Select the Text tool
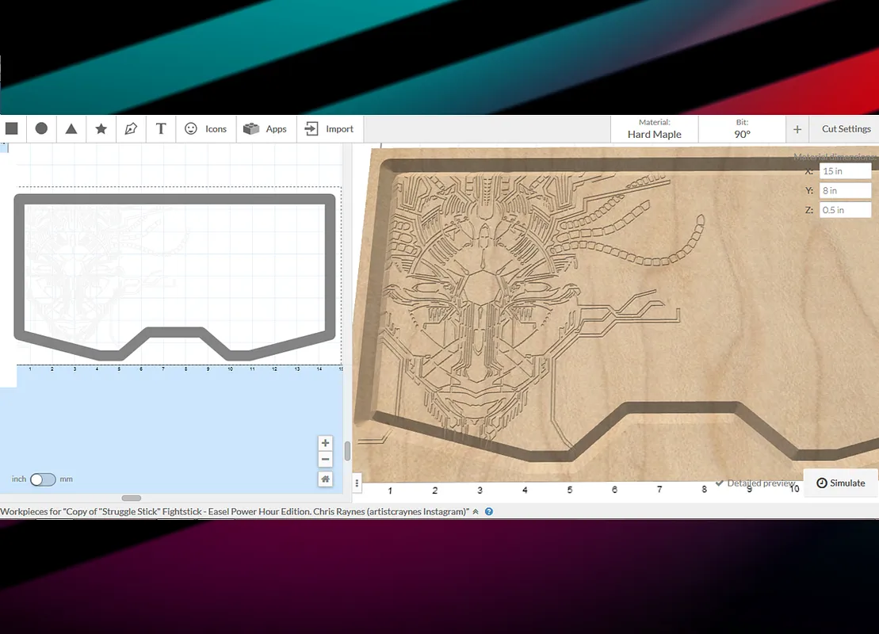Image resolution: width=879 pixels, height=634 pixels. (161, 128)
